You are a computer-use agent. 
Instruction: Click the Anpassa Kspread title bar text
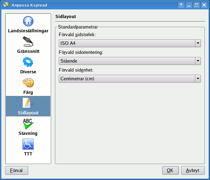(29, 5)
